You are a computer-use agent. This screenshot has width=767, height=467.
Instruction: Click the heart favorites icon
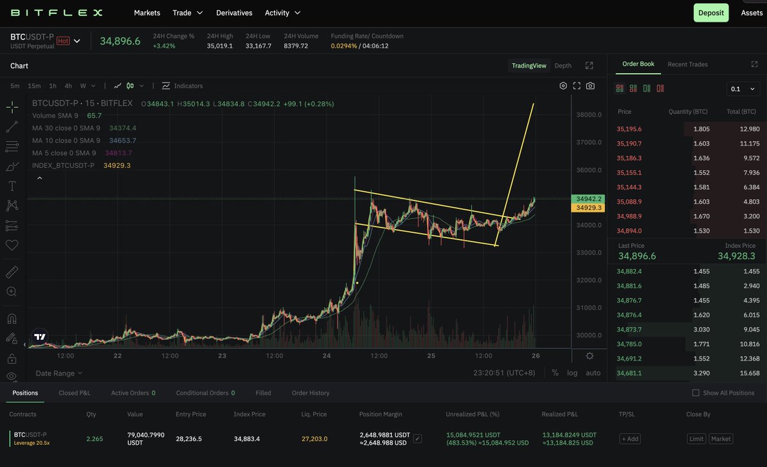point(12,245)
